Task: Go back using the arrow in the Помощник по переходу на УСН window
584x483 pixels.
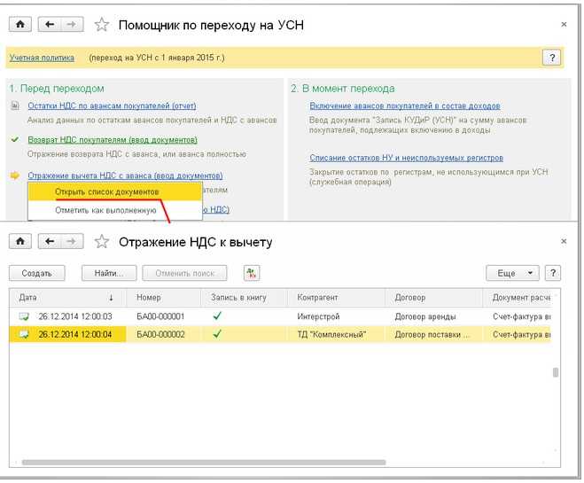Action: (x=50, y=25)
